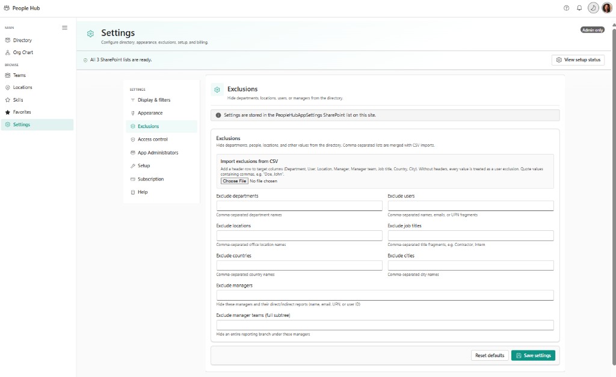This screenshot has height=377, width=616.
Task: Click the page vertical scrollbar
Action: 614,197
